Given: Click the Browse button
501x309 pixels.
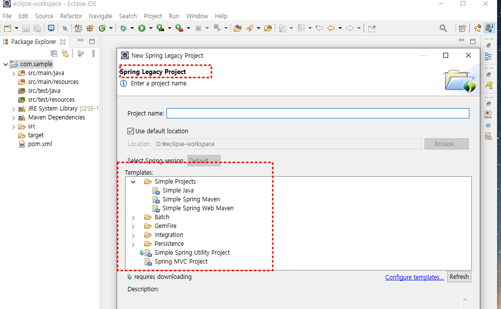Looking at the screenshot, I should [446, 144].
